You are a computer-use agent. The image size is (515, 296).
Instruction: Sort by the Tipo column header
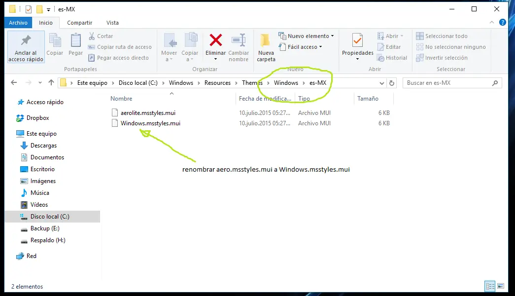point(304,98)
